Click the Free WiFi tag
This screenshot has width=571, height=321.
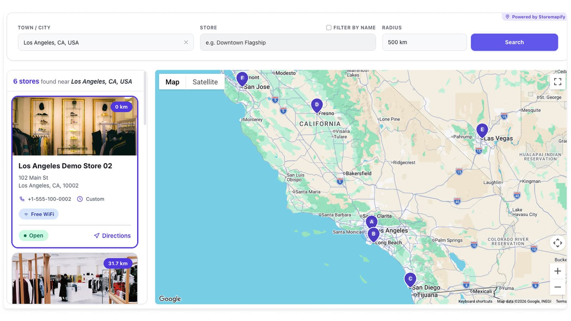(39, 214)
